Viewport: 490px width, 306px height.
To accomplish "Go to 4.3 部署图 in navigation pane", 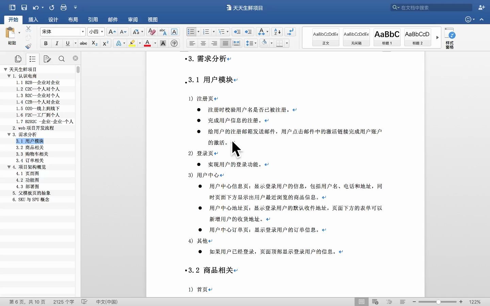I will coord(28,187).
